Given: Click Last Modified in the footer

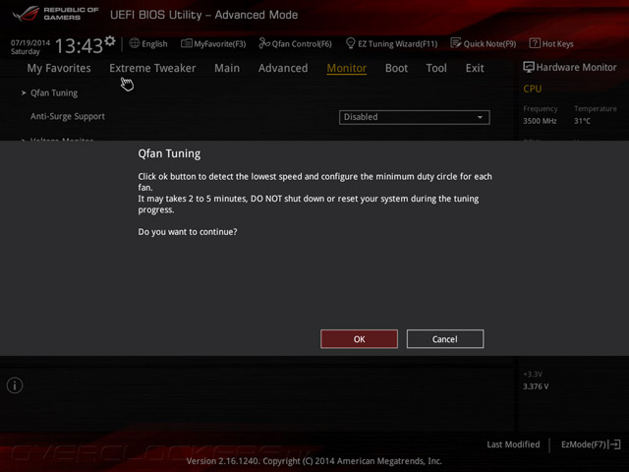Looking at the screenshot, I should pos(513,444).
